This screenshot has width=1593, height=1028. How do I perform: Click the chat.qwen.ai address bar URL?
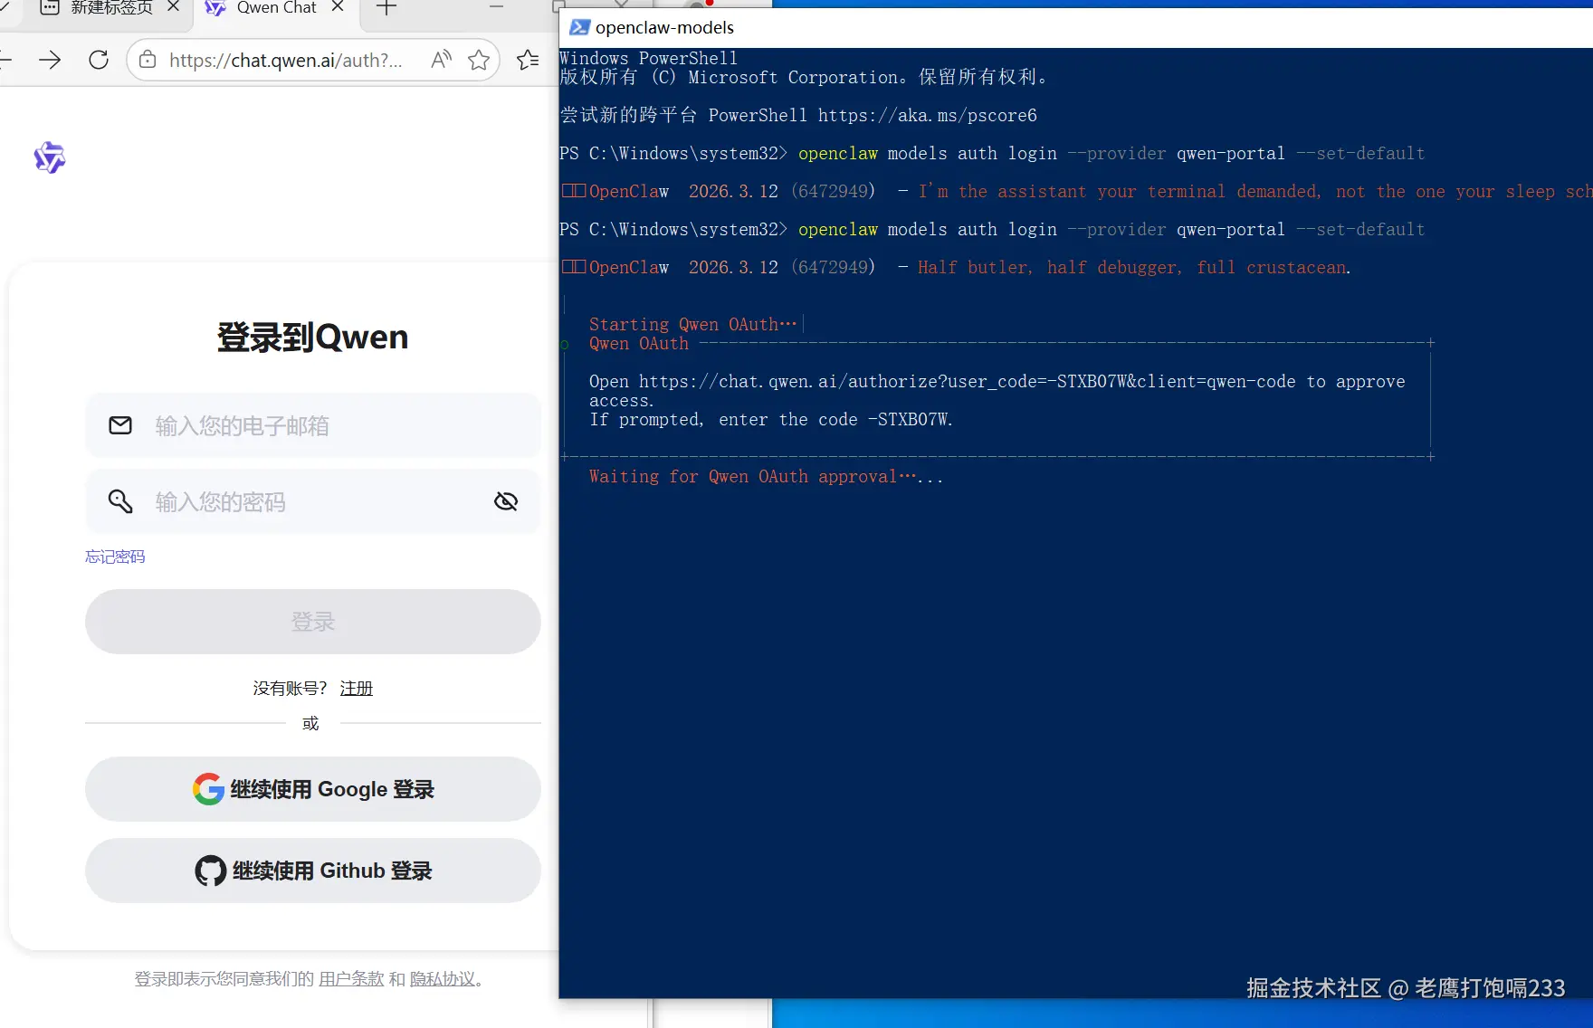[285, 60]
